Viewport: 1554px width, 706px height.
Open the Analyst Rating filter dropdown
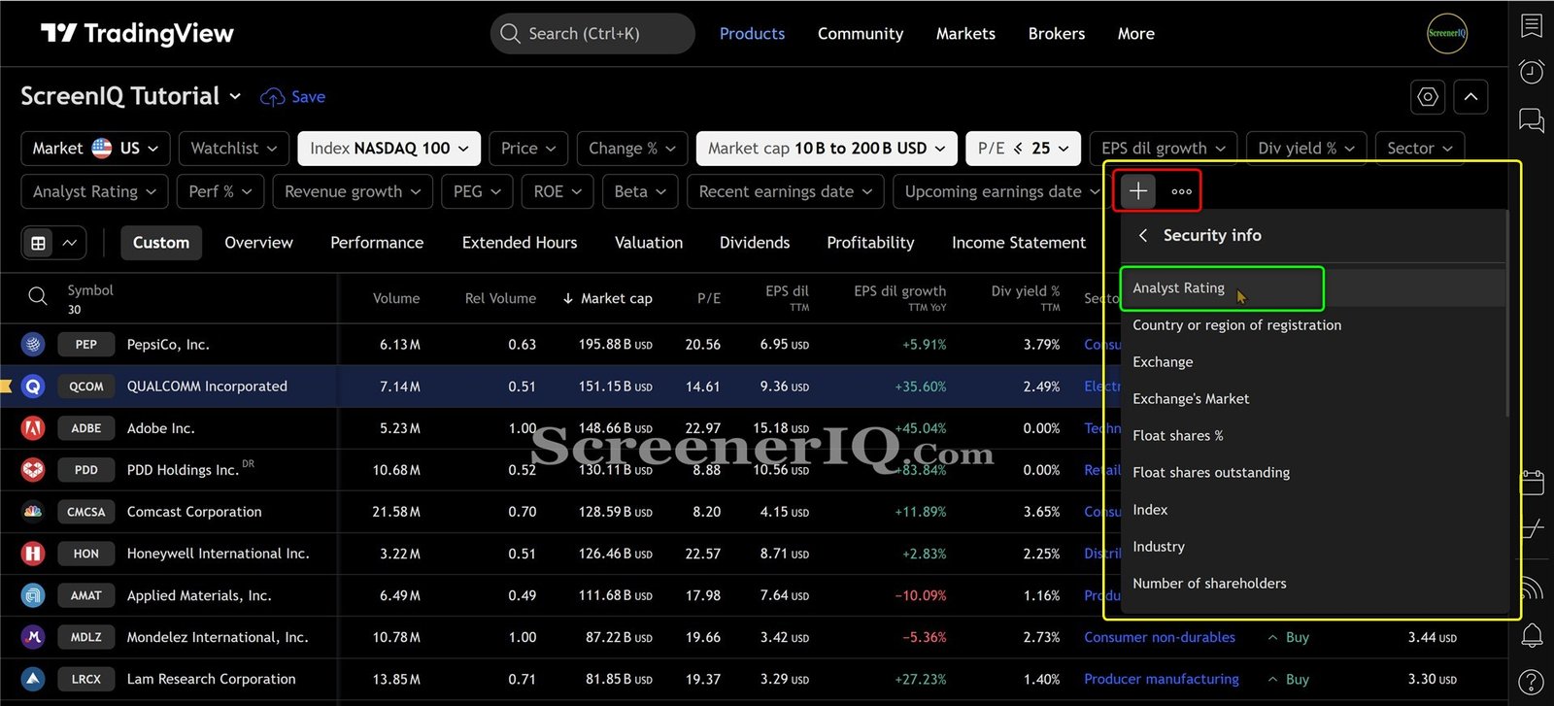pos(94,191)
